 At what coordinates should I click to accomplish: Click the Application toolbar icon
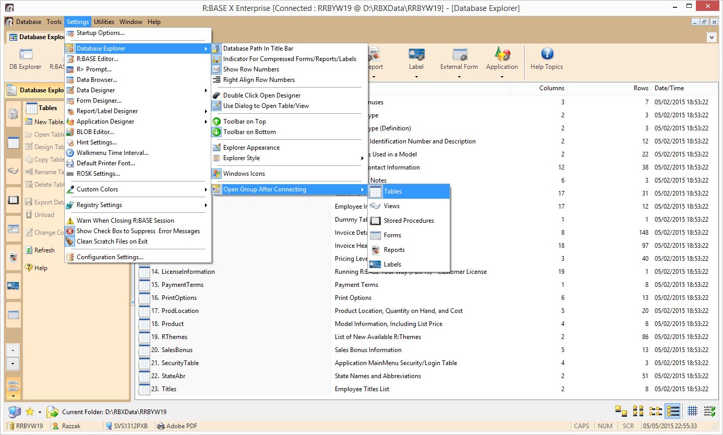(x=502, y=55)
